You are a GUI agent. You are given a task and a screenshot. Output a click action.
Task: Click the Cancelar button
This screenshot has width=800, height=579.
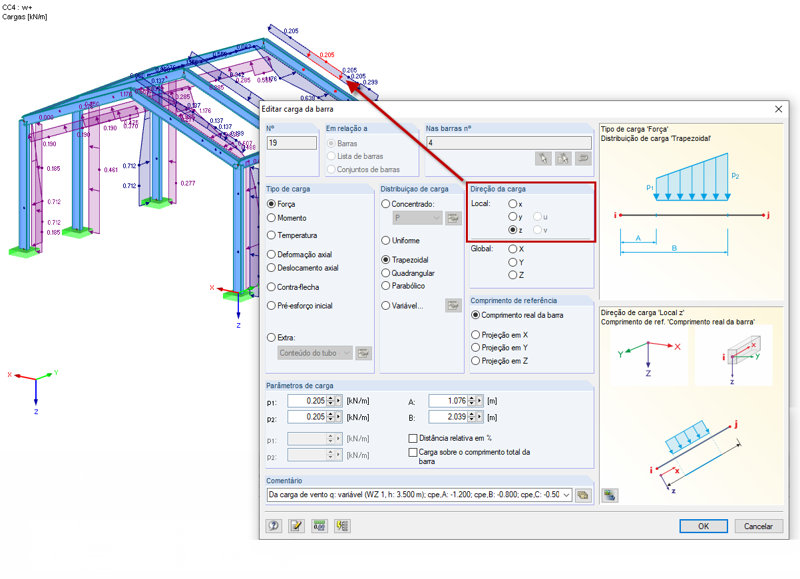pyautogui.click(x=758, y=526)
